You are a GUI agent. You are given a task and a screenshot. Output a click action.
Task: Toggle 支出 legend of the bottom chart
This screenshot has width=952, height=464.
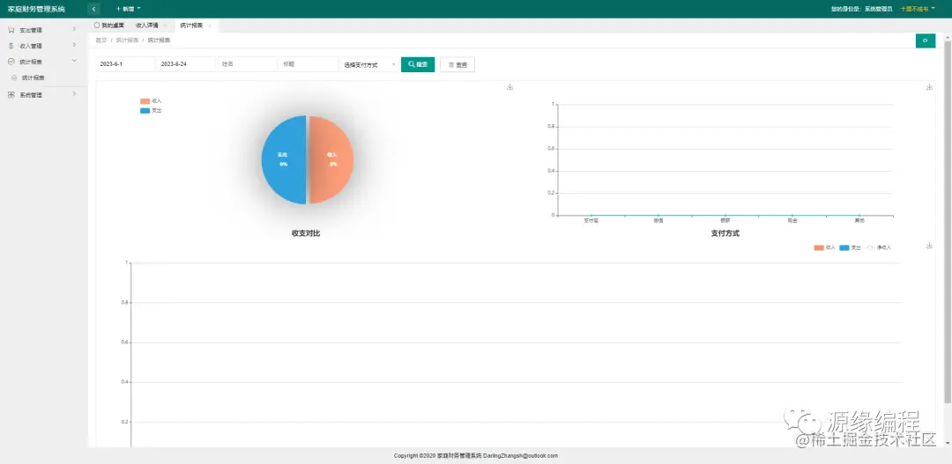point(850,247)
